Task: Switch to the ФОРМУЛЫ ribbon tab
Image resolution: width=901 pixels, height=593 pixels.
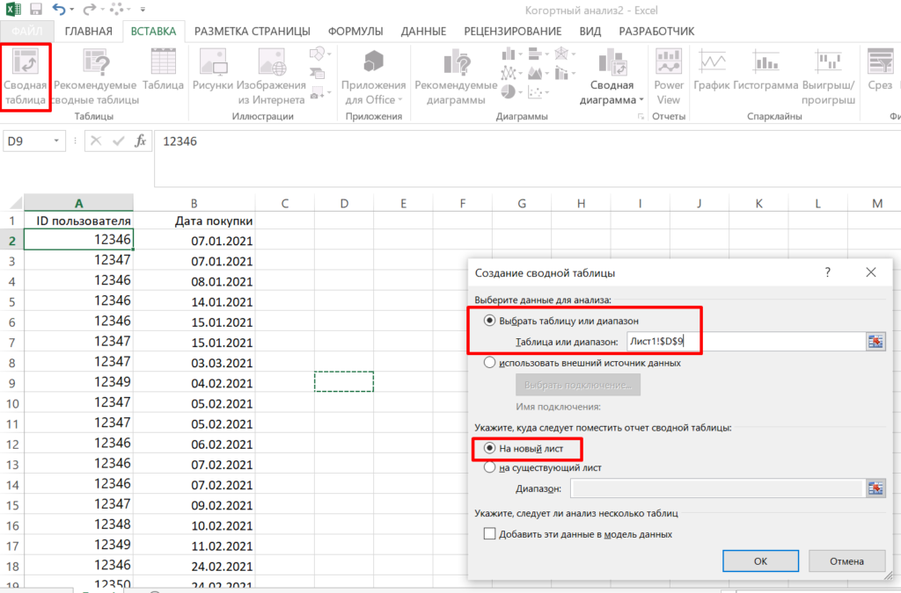Action: [x=354, y=30]
